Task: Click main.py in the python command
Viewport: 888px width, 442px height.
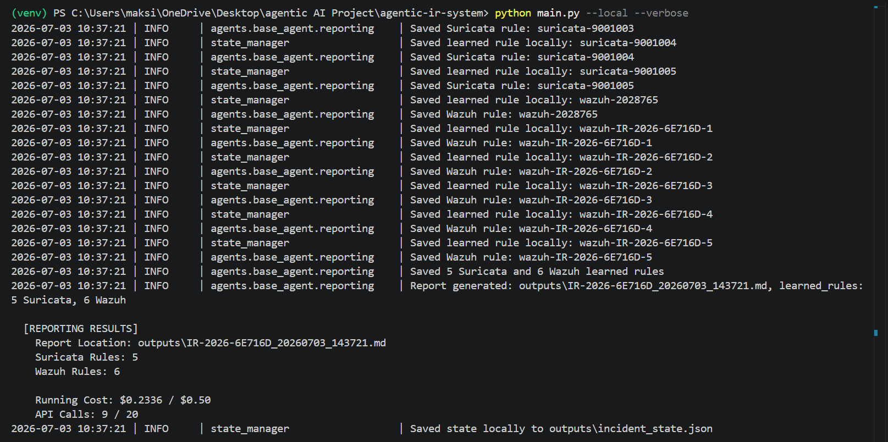Action: point(558,13)
